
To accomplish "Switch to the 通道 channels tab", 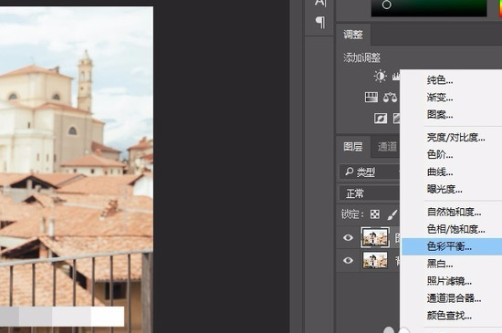I will (387, 147).
